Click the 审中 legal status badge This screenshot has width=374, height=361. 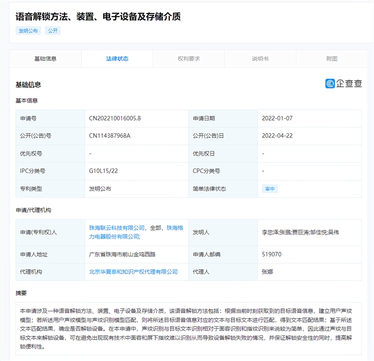pyautogui.click(x=270, y=189)
